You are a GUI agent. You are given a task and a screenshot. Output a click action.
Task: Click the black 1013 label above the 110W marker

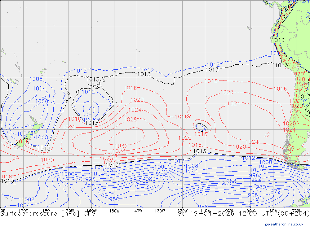[x=200, y=151]
